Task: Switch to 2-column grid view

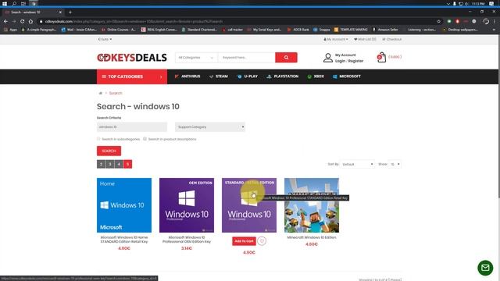Action: coord(101,164)
